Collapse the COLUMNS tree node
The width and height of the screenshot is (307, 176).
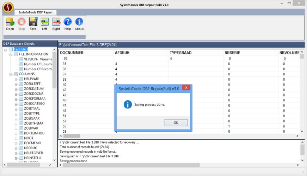coord(11,74)
